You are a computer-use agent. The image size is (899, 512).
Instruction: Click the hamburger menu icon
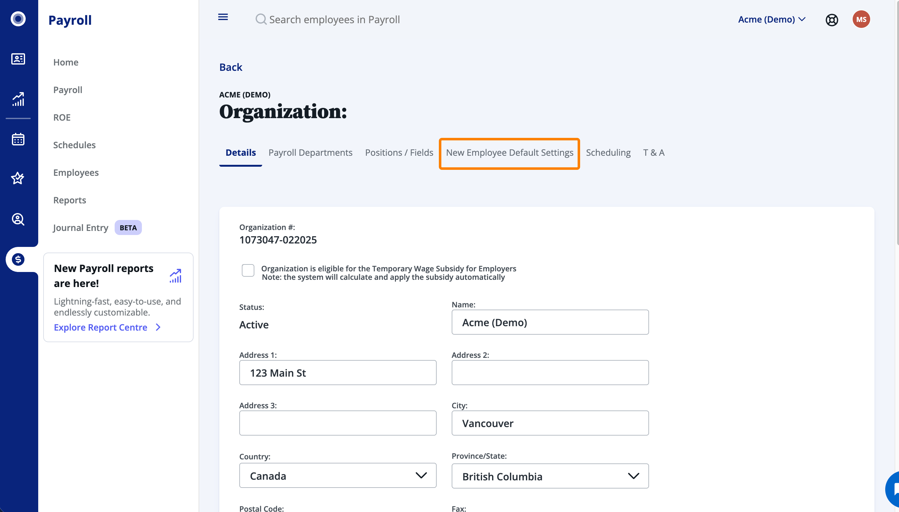[223, 17]
